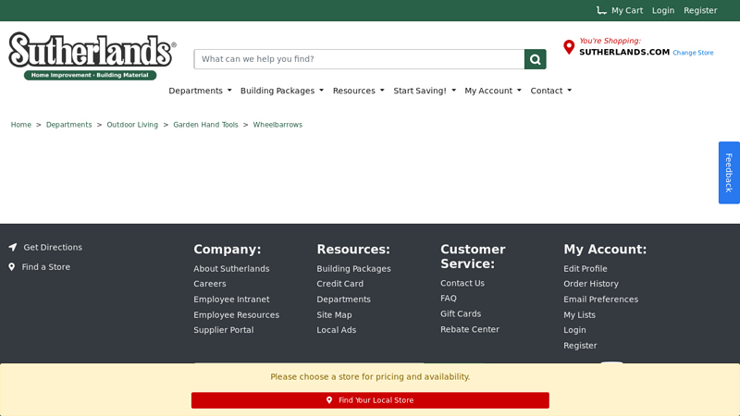Expand the Contact menu

click(x=550, y=91)
